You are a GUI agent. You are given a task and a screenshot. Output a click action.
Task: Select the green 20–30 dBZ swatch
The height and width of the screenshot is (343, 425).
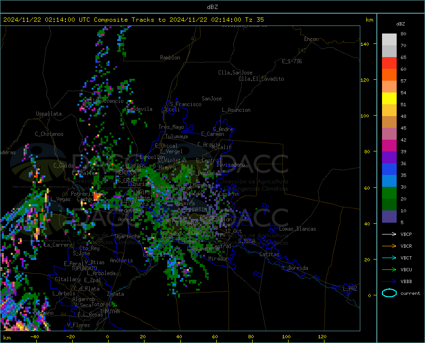point(389,193)
